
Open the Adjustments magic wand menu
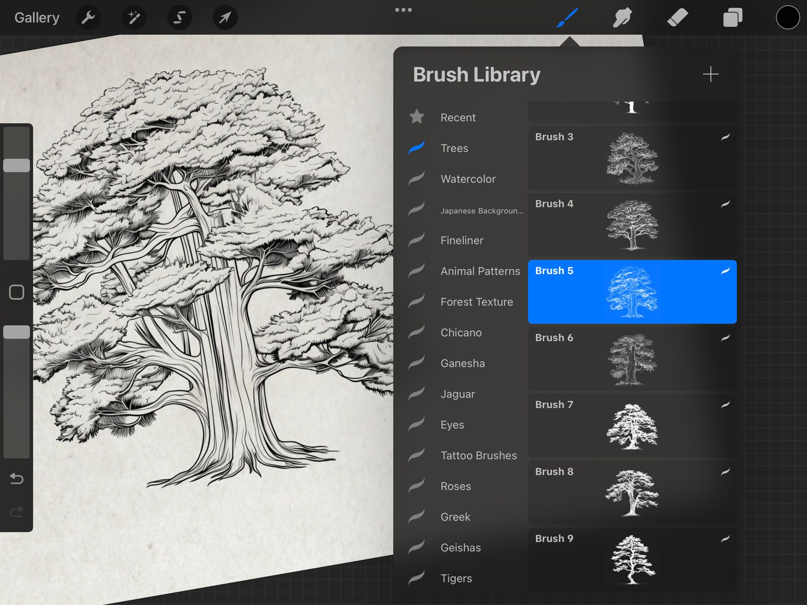tap(134, 17)
